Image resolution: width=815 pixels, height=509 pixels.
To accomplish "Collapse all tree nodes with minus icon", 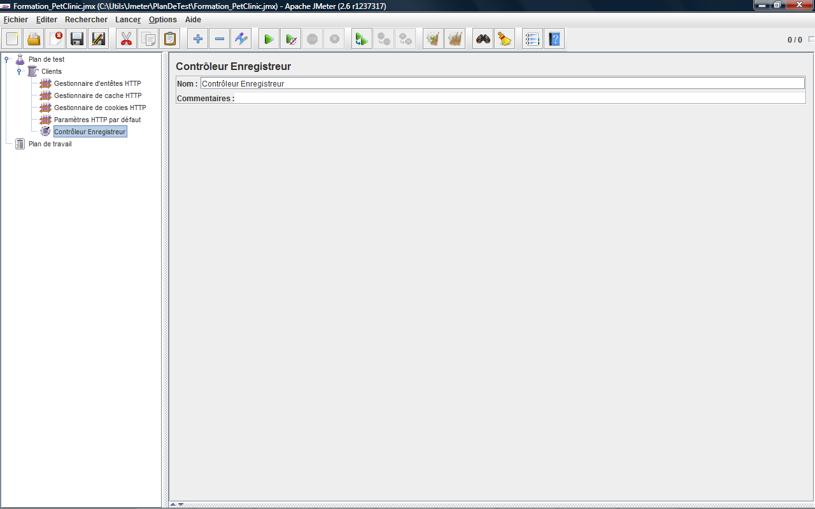I will [x=220, y=39].
